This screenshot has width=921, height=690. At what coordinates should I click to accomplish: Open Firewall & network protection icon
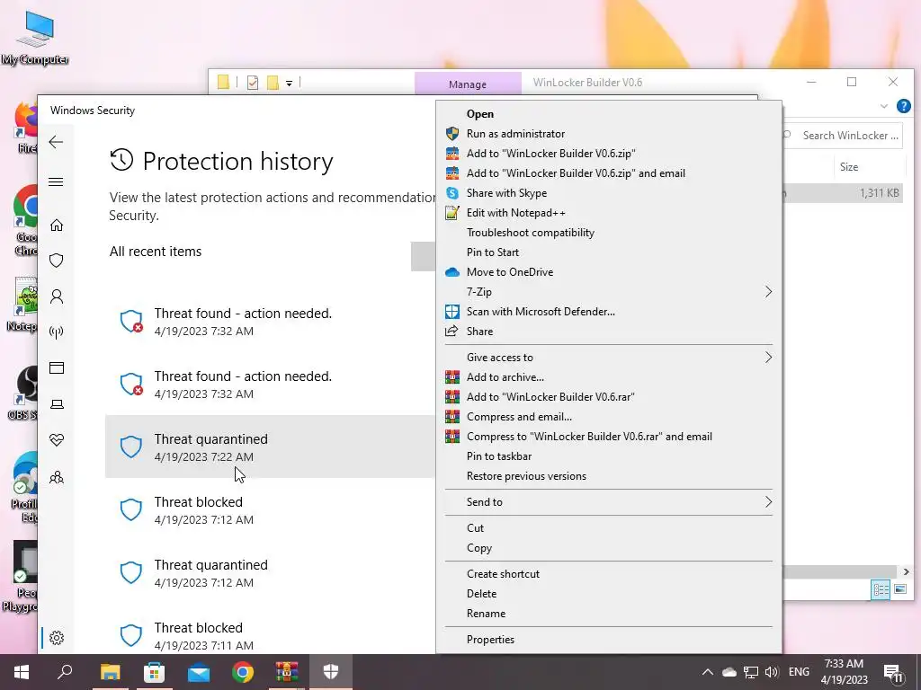click(57, 332)
